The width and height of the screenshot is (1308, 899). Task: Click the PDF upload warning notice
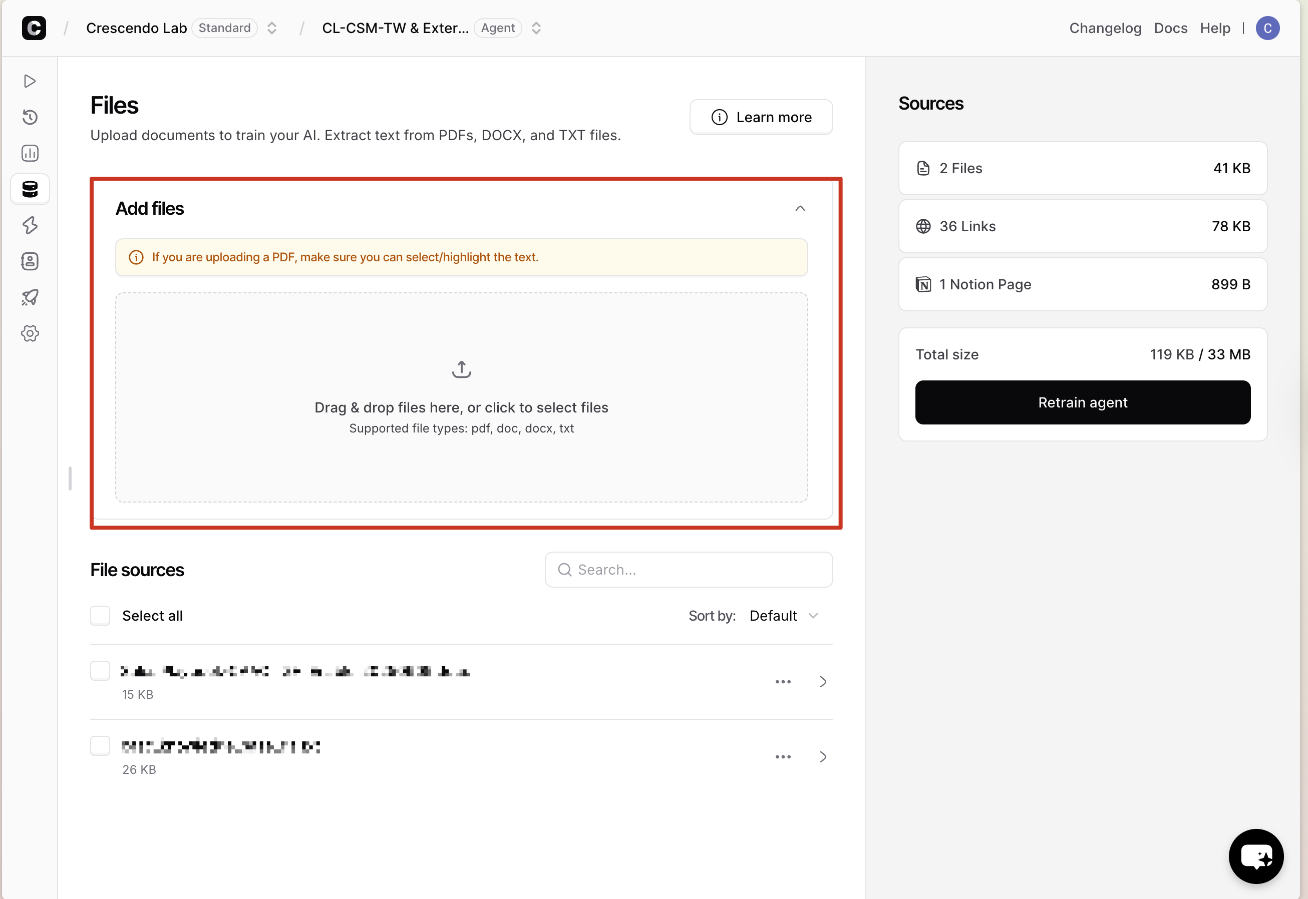(462, 257)
